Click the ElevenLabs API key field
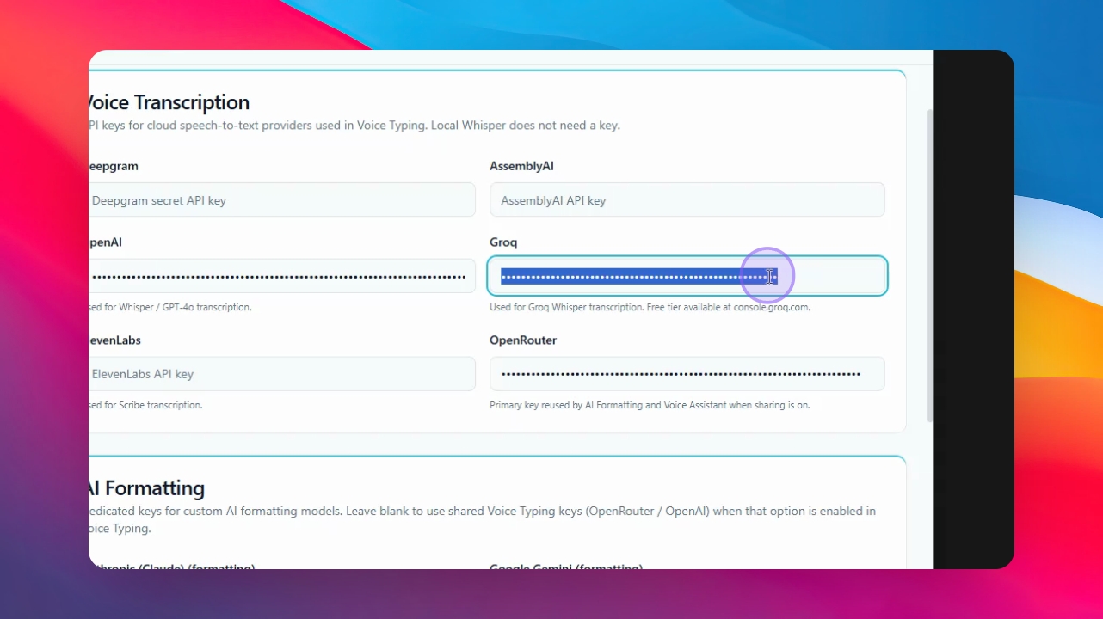1103x619 pixels. (x=282, y=374)
